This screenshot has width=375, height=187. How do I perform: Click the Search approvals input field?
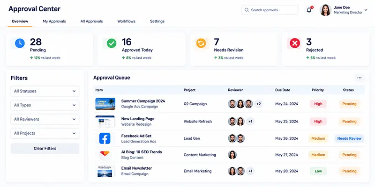coord(270,10)
